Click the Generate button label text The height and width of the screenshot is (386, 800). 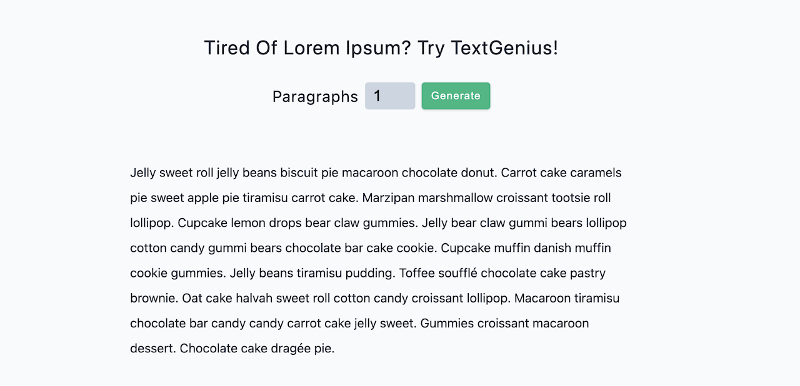pyautogui.click(x=456, y=95)
